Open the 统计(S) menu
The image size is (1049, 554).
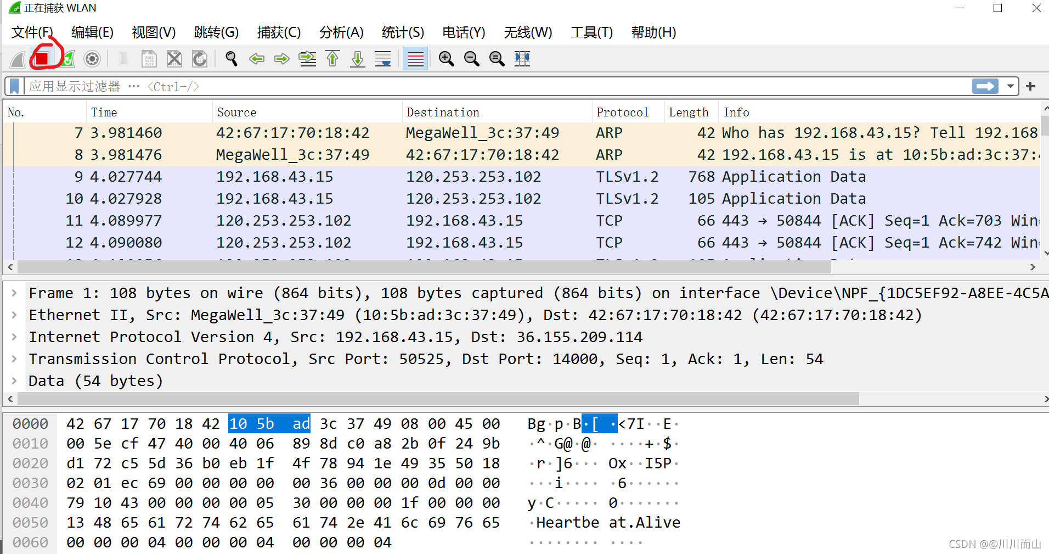pos(403,32)
